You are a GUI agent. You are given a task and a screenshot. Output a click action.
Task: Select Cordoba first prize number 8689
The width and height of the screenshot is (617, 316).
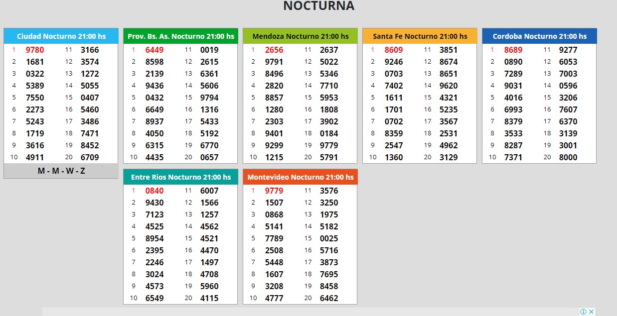point(513,50)
